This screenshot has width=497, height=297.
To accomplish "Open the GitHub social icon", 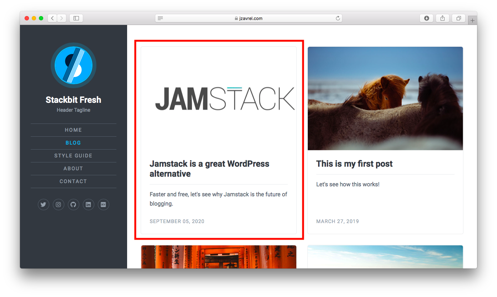I will (74, 205).
